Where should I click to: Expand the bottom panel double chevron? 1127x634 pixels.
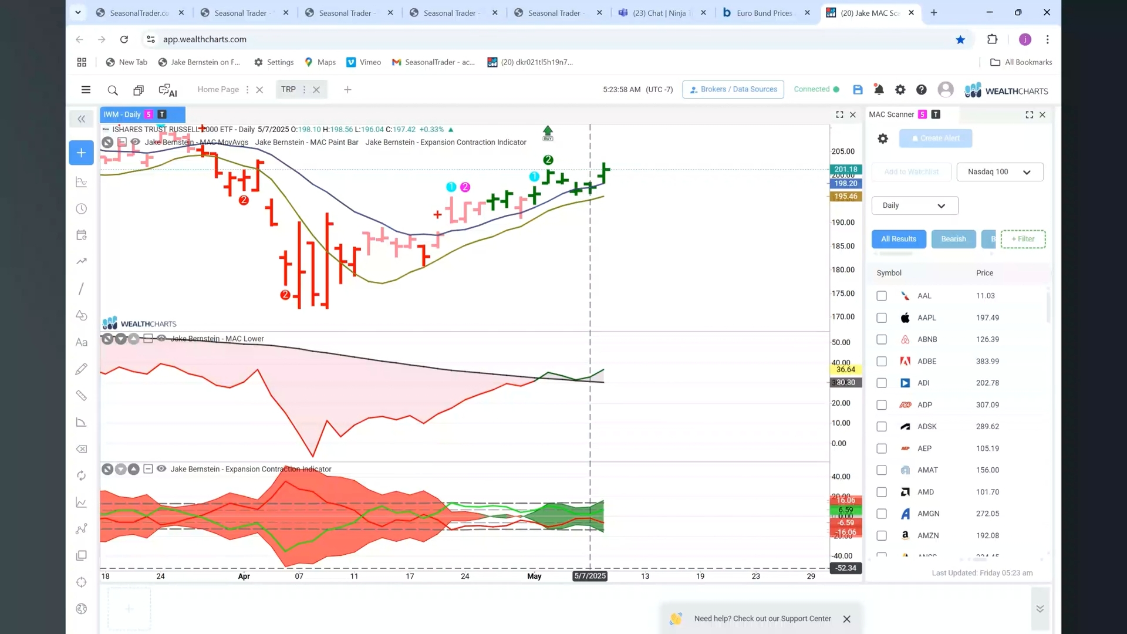click(1040, 609)
